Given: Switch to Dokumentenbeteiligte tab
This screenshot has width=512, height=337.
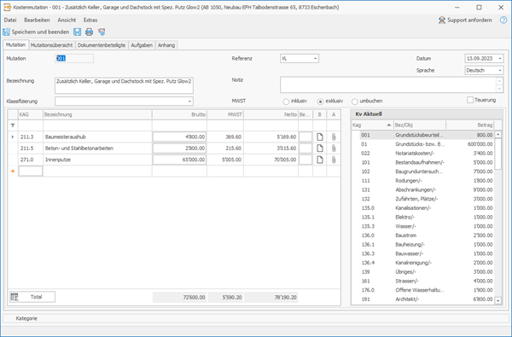Looking at the screenshot, I should click(x=102, y=45).
